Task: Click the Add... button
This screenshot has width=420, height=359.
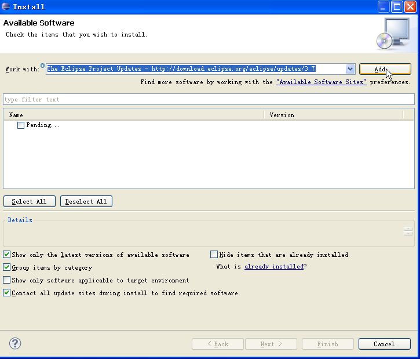Action: 385,69
